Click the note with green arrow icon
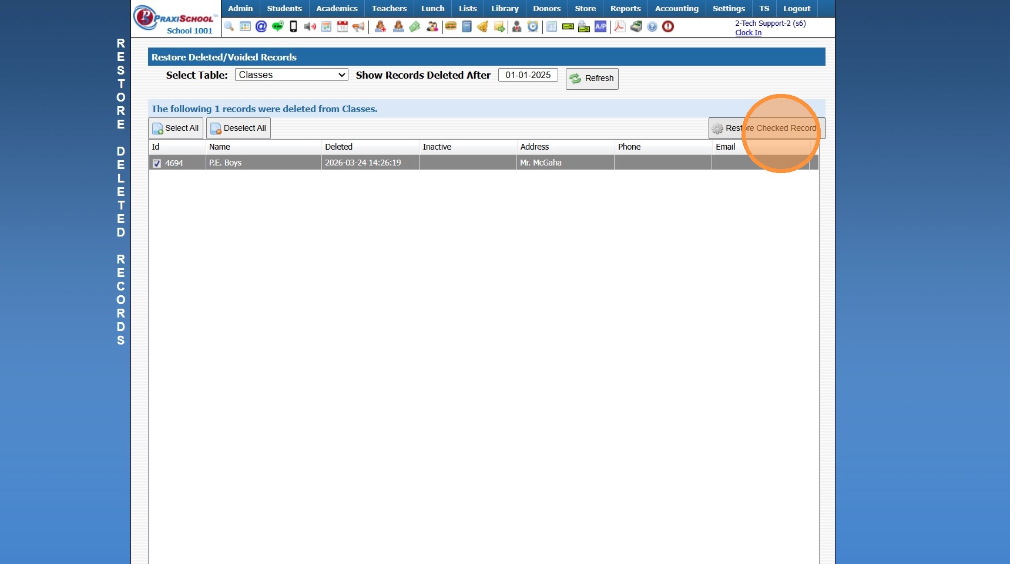1010x564 pixels. pyautogui.click(x=499, y=26)
